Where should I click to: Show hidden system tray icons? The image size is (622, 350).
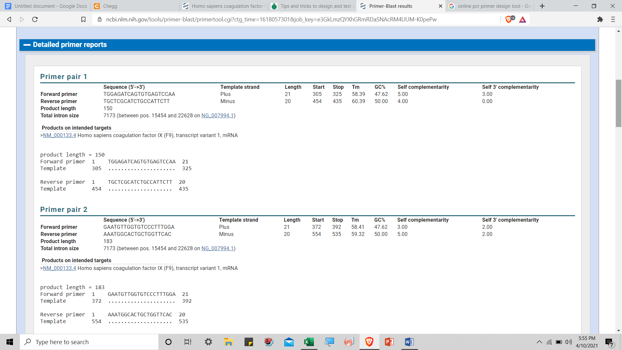coord(539,342)
